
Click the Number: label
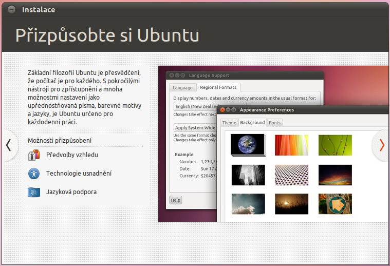pyautogui.click(x=189, y=162)
